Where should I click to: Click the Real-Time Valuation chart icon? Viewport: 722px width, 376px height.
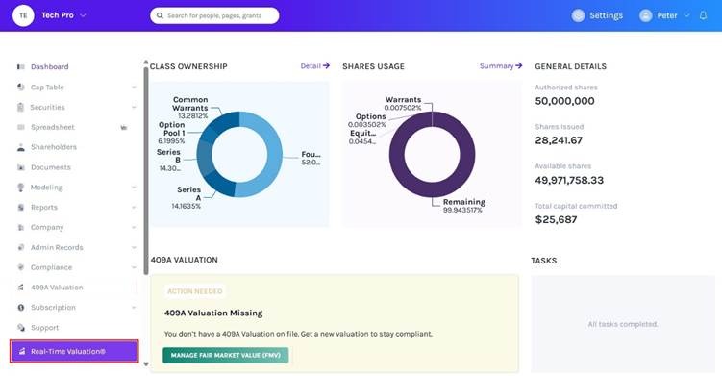[x=22, y=352]
